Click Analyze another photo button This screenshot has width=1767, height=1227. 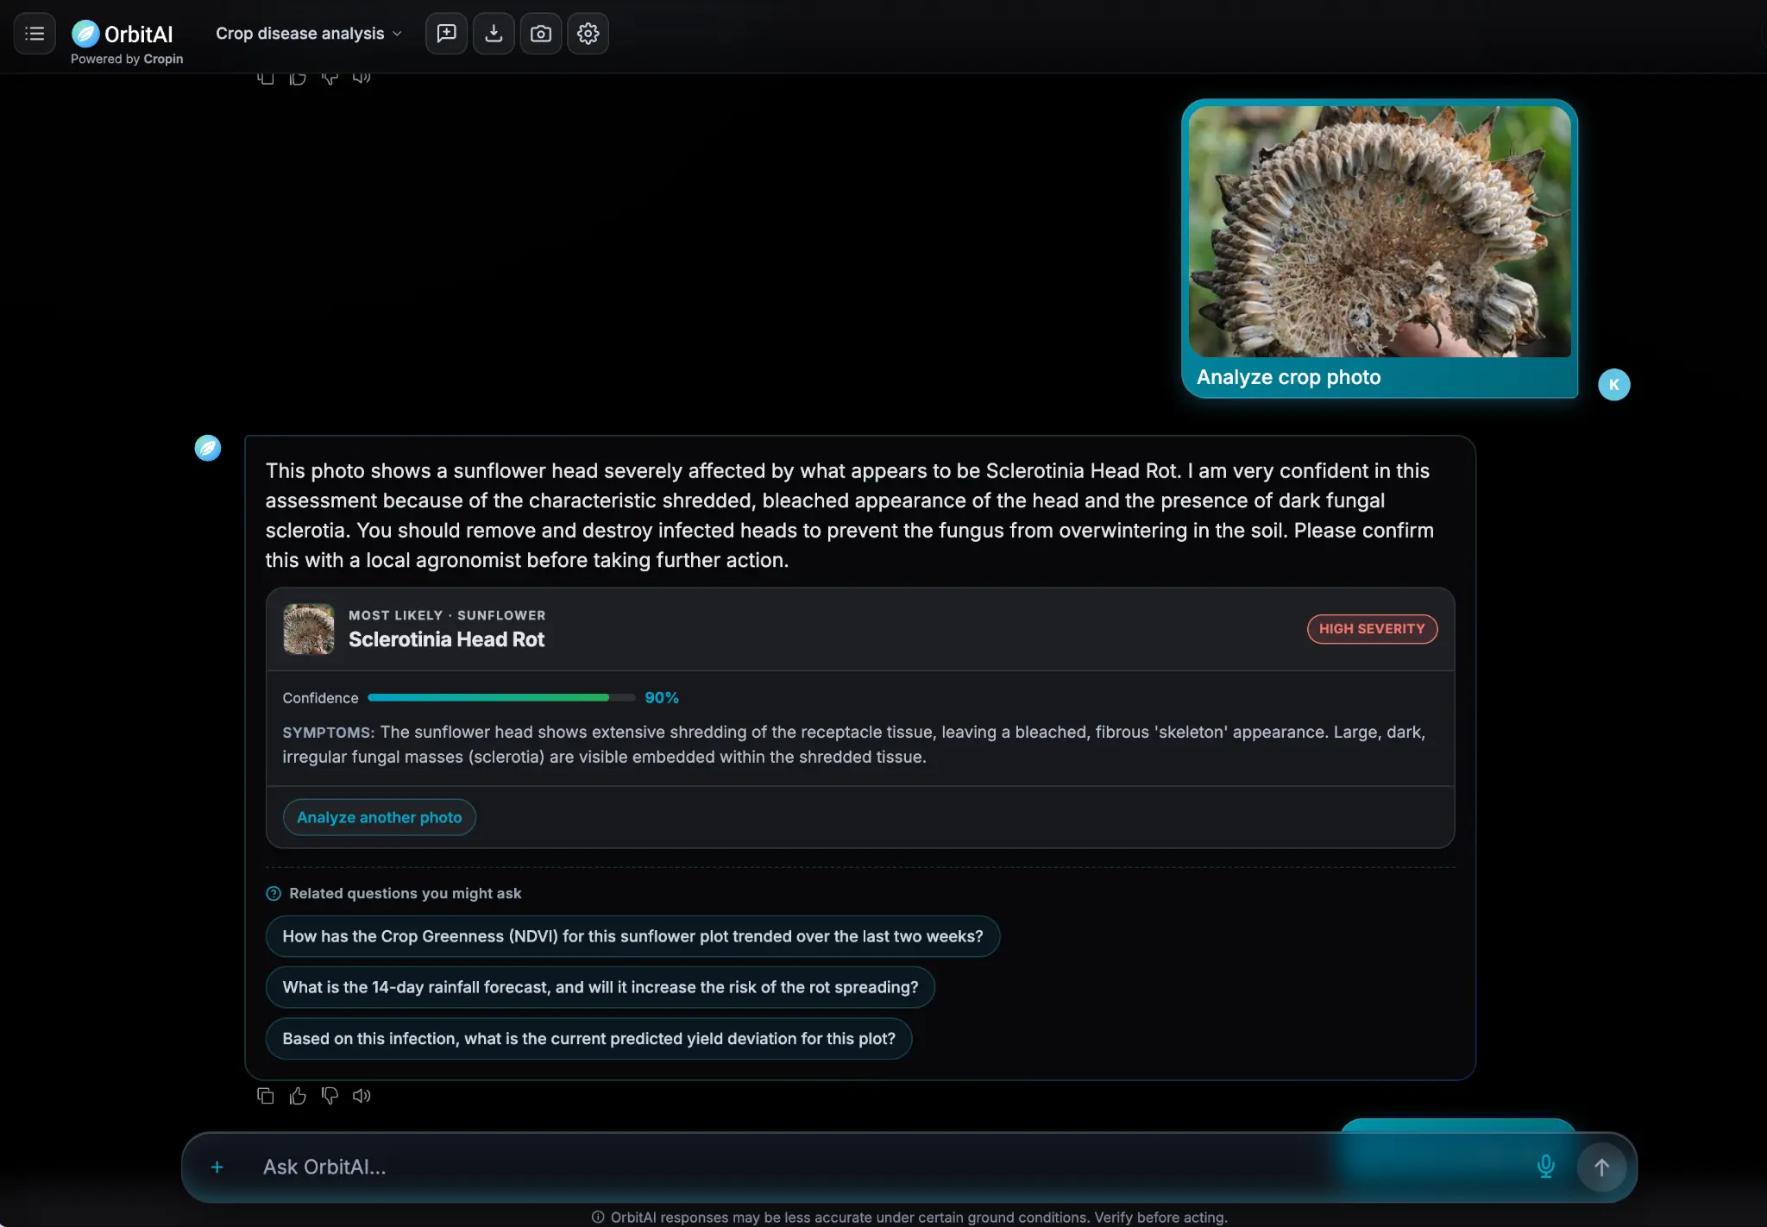[x=380, y=817]
